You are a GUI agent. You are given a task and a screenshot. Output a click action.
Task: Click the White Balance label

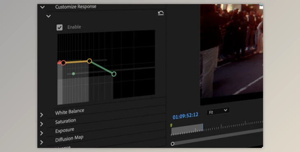(x=69, y=112)
